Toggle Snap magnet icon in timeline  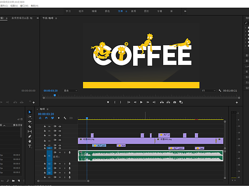tap(46, 118)
